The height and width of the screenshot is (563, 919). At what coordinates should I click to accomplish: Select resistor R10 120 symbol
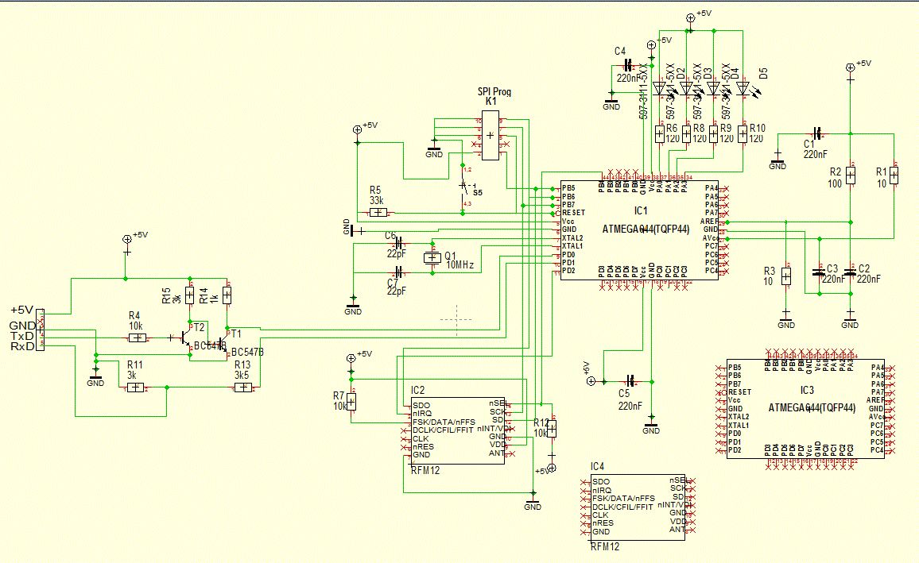pos(743,134)
